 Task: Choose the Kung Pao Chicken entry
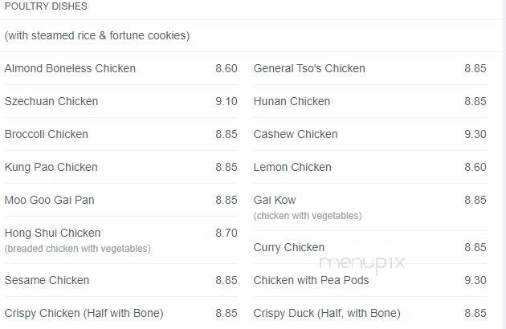51,167
